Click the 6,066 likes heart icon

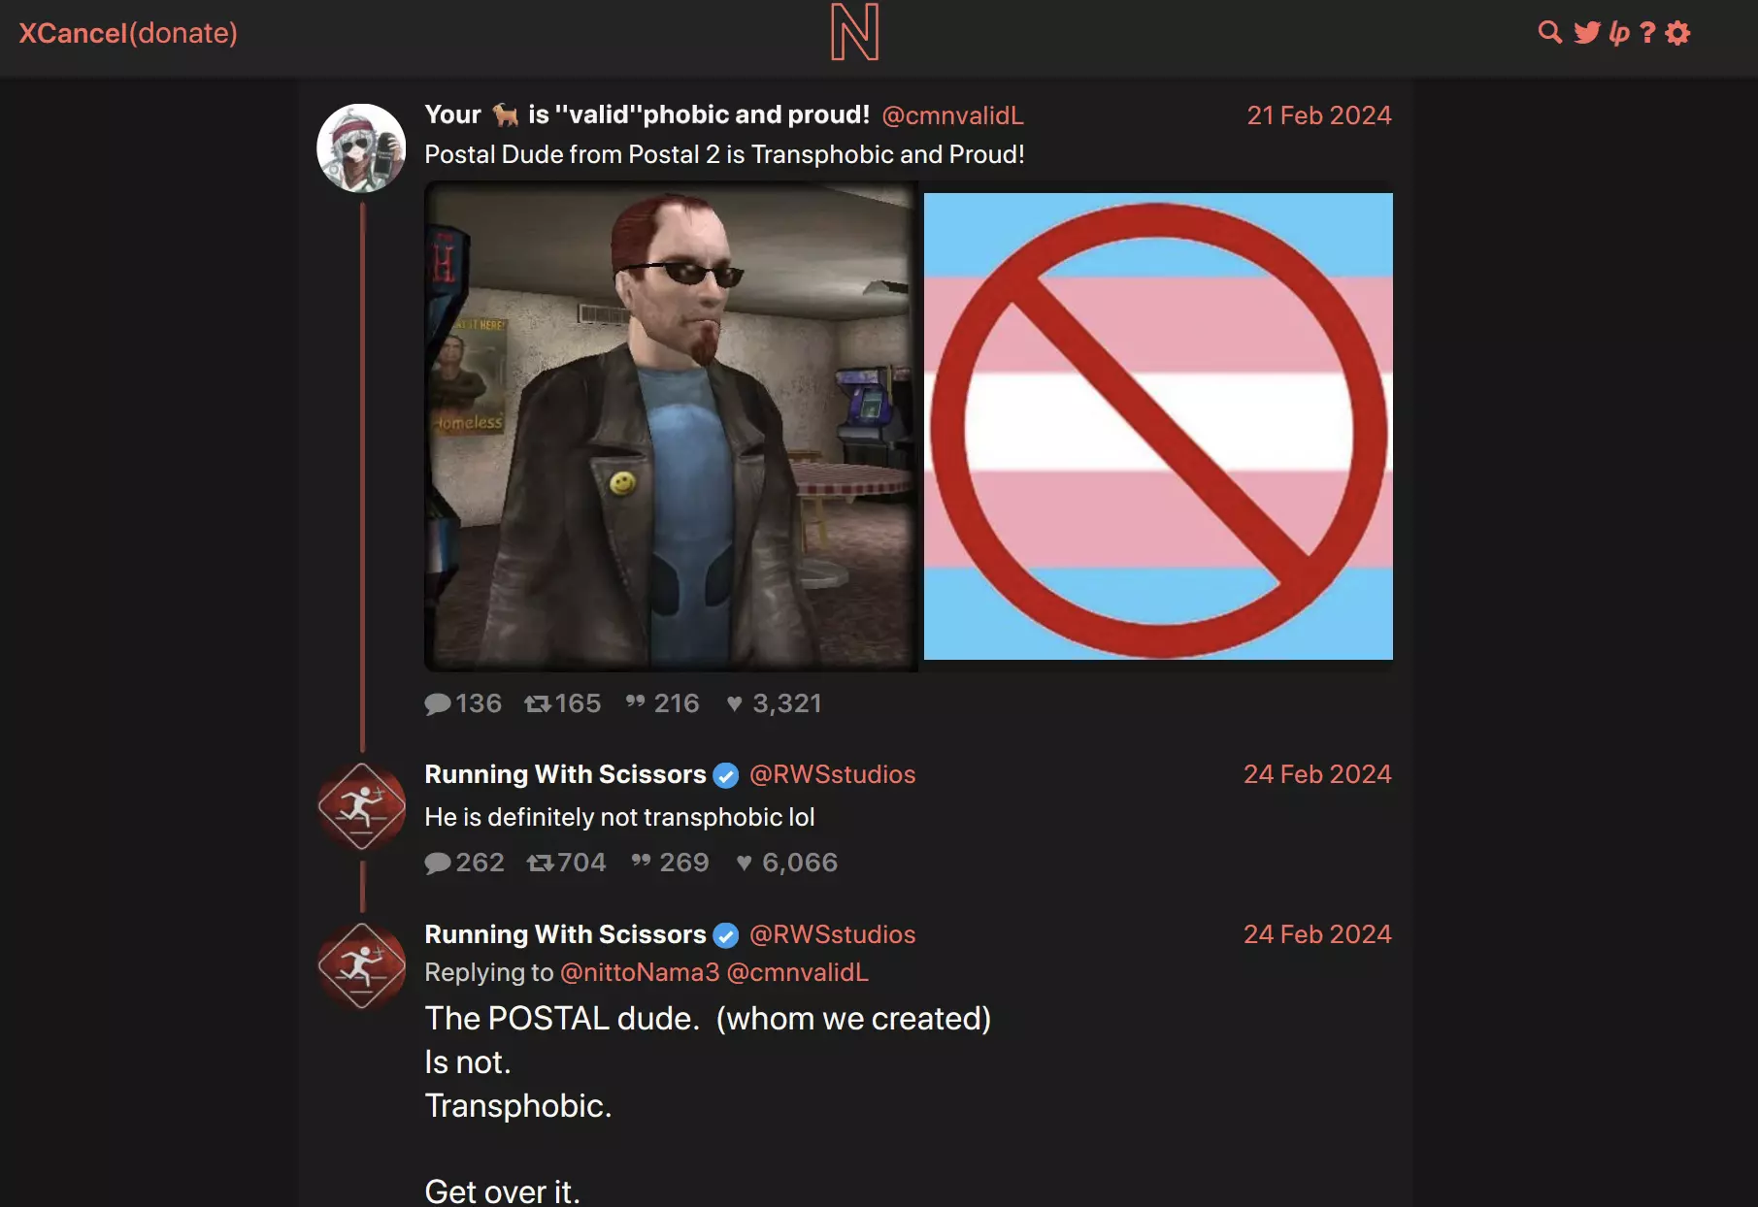click(744, 863)
